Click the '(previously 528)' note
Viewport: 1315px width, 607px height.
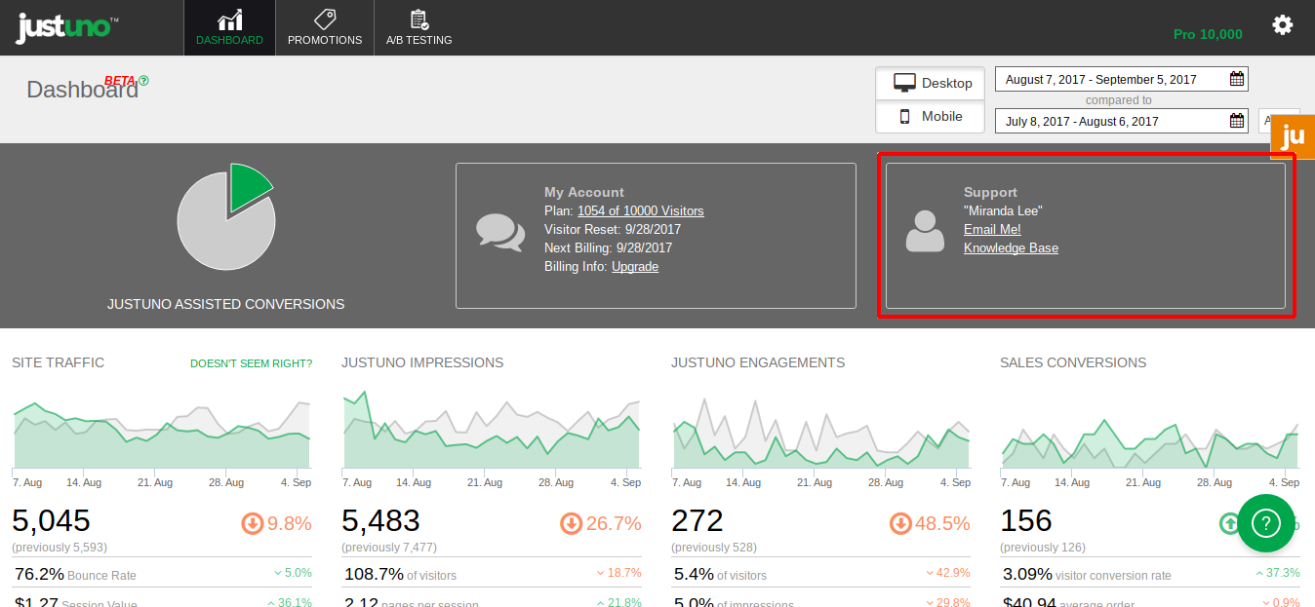pos(714,548)
